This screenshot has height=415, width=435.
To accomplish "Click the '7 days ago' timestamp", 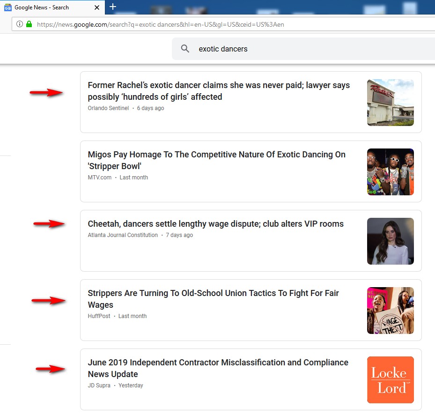I will pyautogui.click(x=179, y=235).
